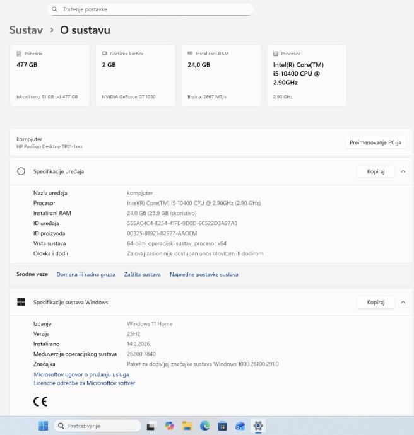Open Domena ili radna grupa link
The height and width of the screenshot is (435, 414).
click(86, 275)
